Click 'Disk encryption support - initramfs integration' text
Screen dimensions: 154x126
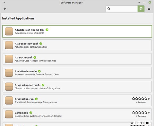tap(37, 88)
